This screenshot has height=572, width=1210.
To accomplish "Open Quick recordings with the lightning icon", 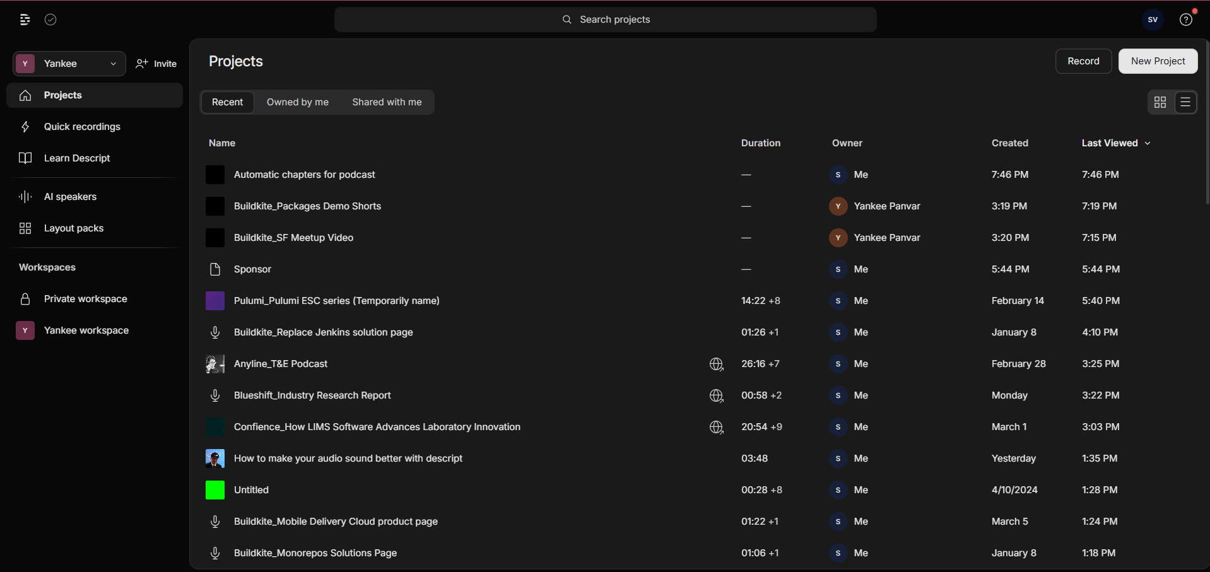I will click(x=25, y=127).
